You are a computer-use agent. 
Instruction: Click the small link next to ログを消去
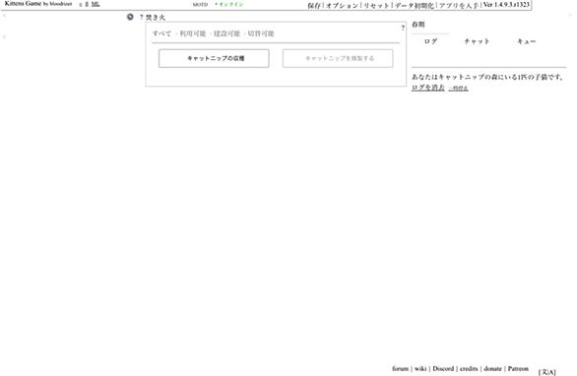coord(459,88)
